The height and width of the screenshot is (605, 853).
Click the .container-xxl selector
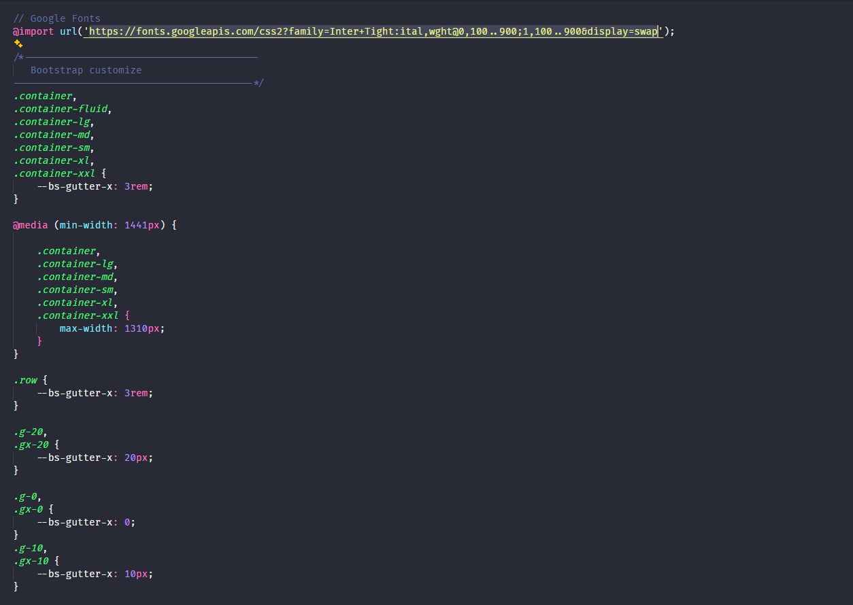(54, 173)
